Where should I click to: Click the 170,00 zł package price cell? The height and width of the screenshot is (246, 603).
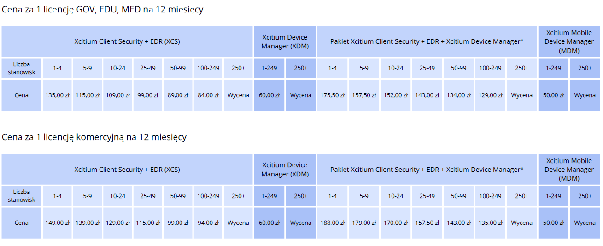395,223
